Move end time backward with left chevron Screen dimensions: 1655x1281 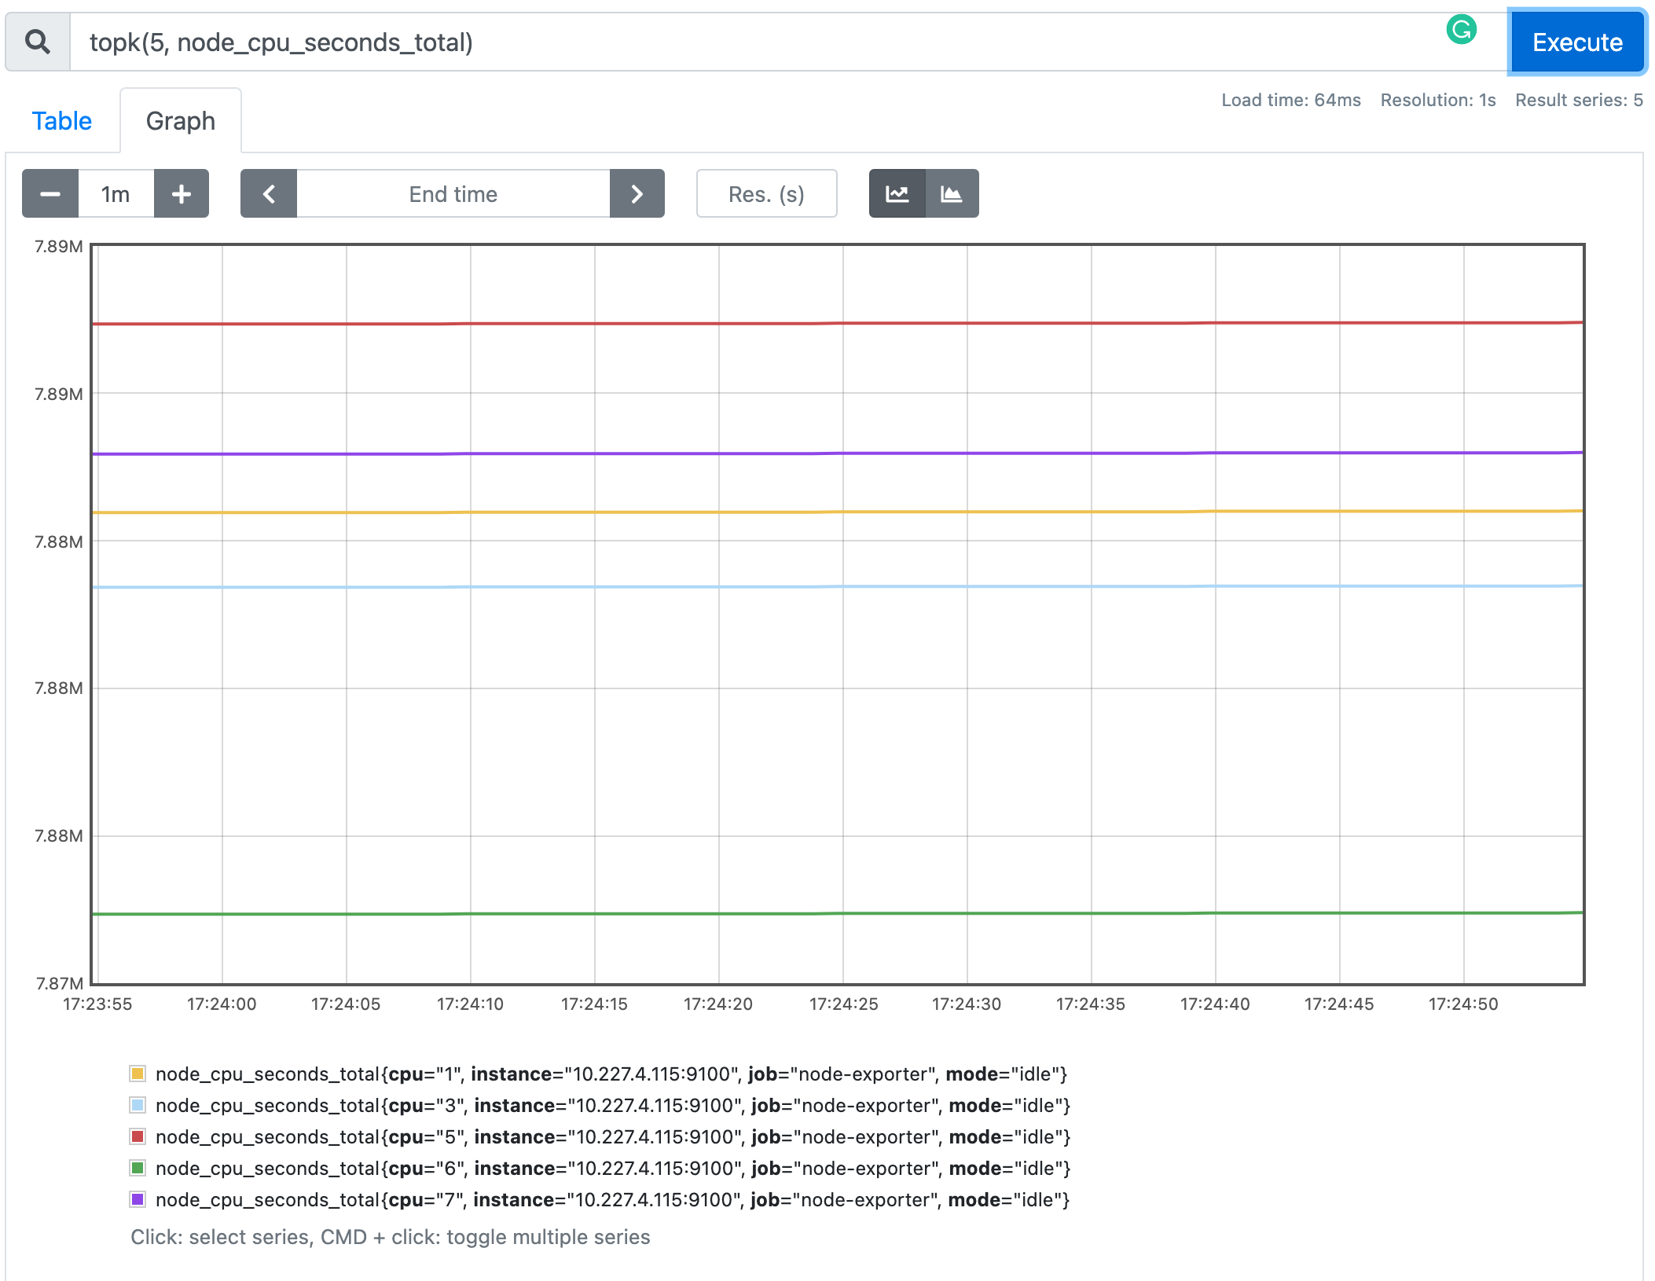click(269, 193)
